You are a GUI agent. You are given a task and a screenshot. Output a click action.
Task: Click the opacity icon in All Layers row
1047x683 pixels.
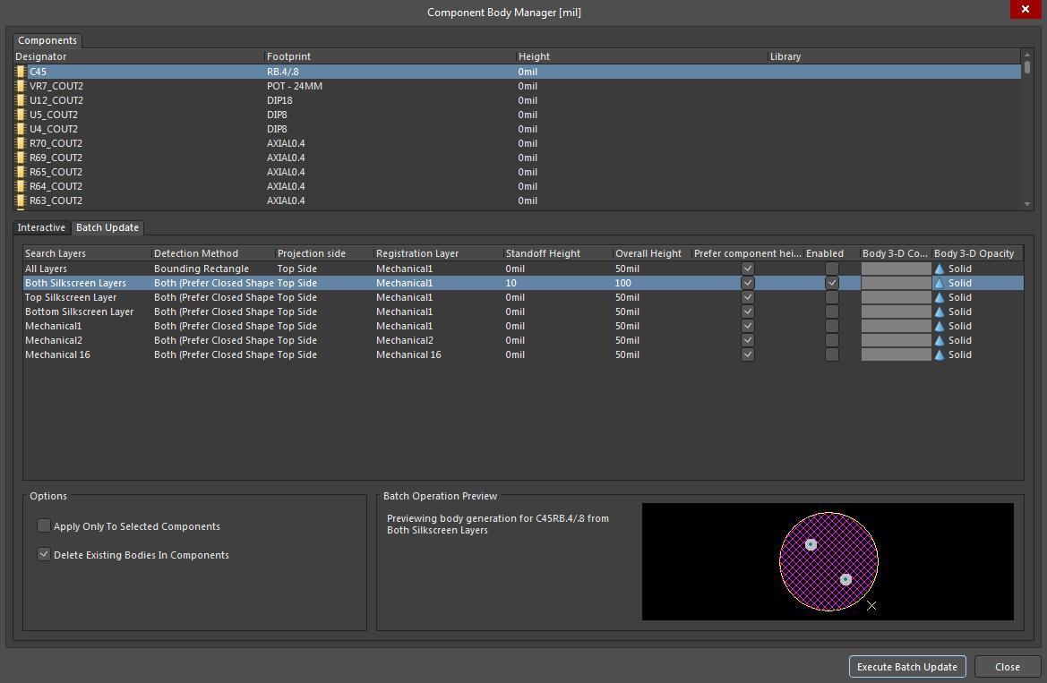(940, 269)
